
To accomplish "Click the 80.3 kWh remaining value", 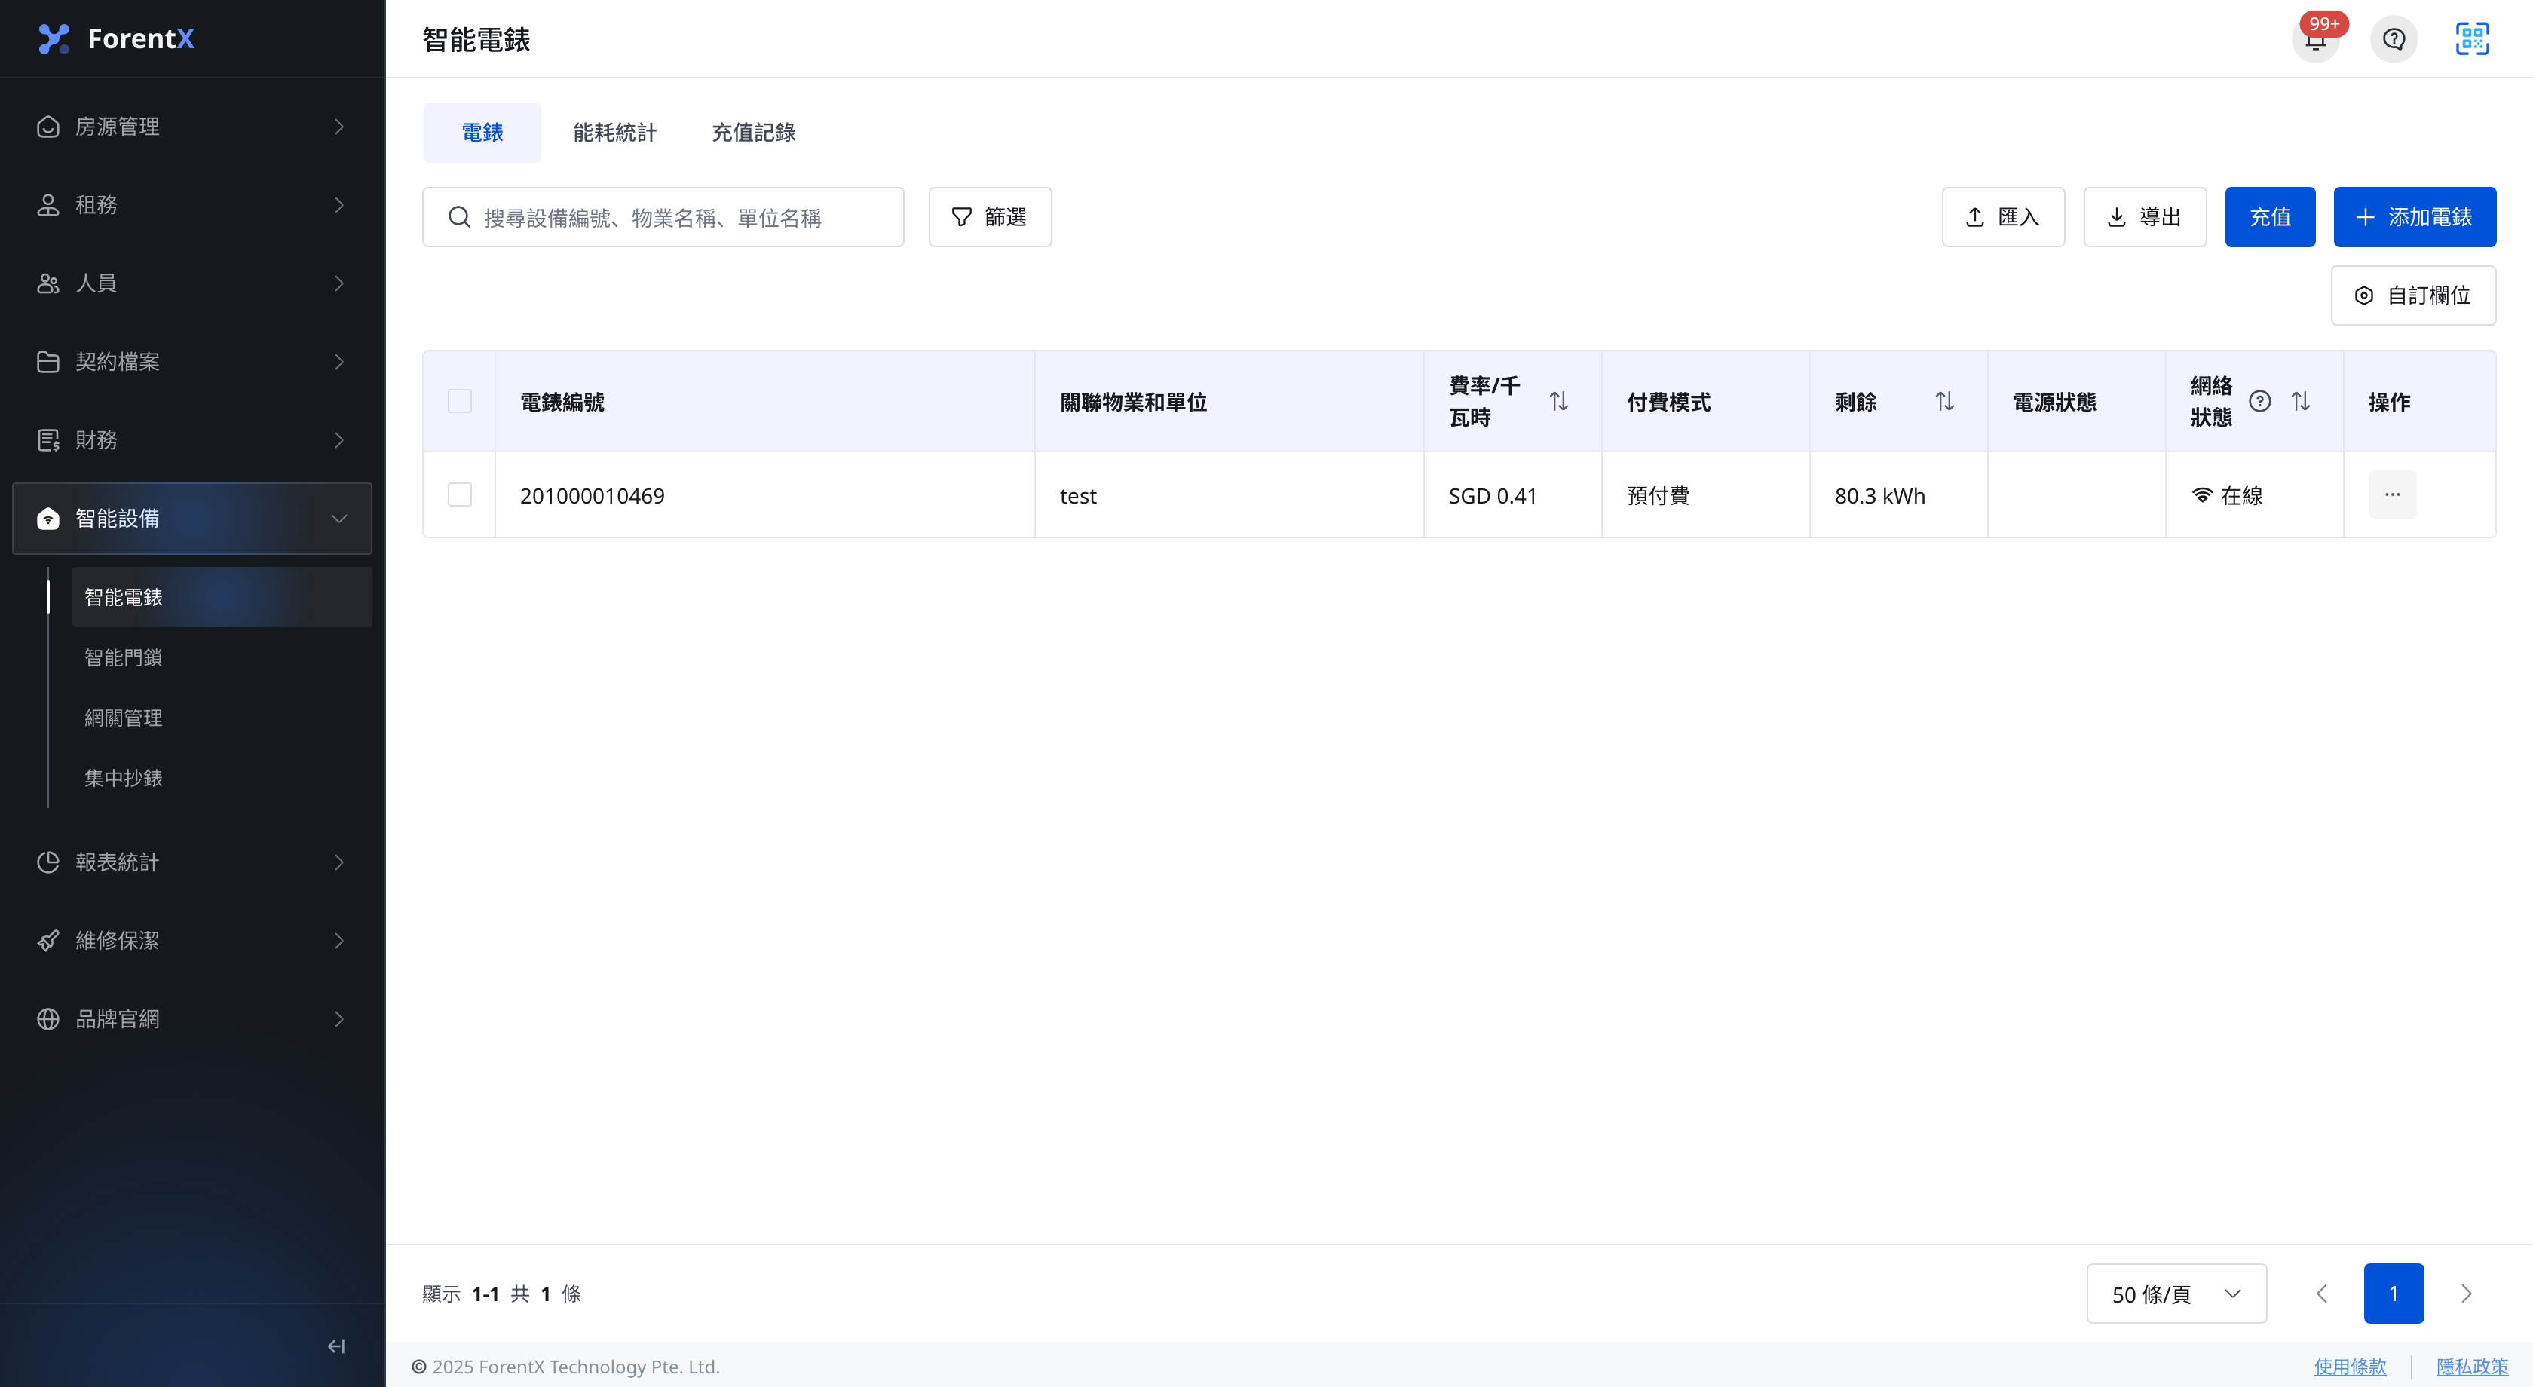I will point(1879,495).
